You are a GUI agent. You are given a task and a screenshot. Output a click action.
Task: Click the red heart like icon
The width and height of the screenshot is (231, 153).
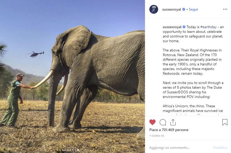coord(152,122)
